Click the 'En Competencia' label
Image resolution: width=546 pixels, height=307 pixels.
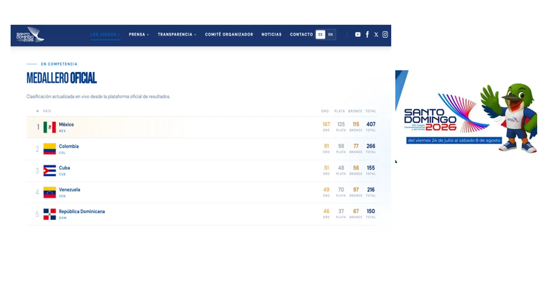[x=59, y=64]
